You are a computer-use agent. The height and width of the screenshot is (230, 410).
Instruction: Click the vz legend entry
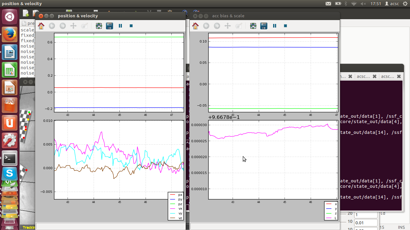176,218
